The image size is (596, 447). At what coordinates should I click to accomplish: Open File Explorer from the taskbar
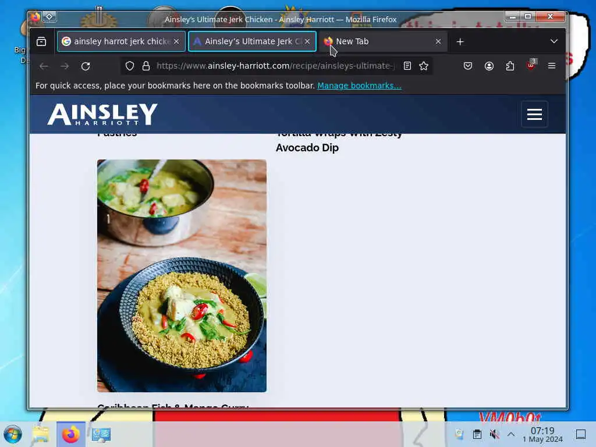(41, 434)
